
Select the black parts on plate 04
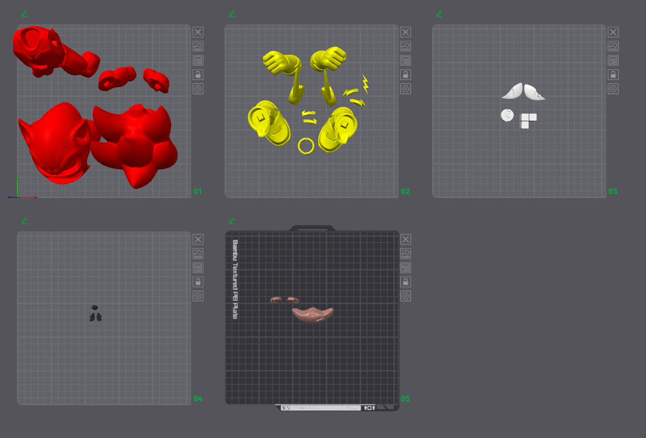[95, 313]
